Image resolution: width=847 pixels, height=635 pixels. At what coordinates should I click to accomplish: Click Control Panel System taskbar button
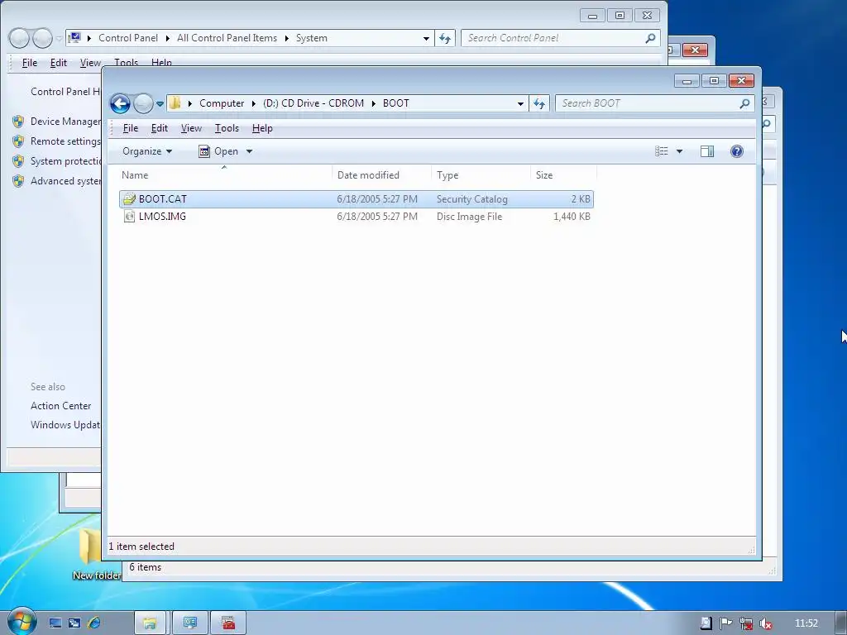click(x=189, y=623)
